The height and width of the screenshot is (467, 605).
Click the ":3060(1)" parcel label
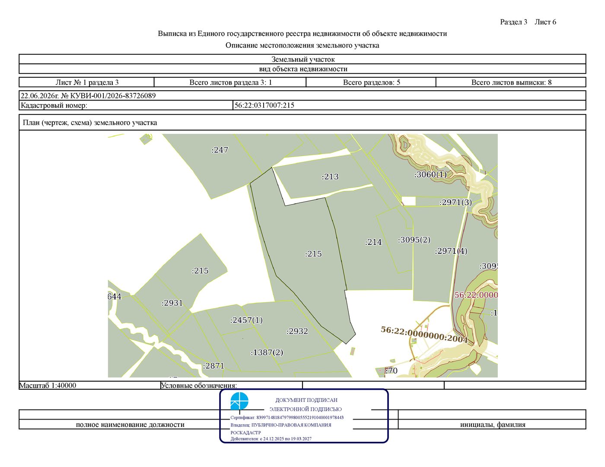click(x=430, y=175)
